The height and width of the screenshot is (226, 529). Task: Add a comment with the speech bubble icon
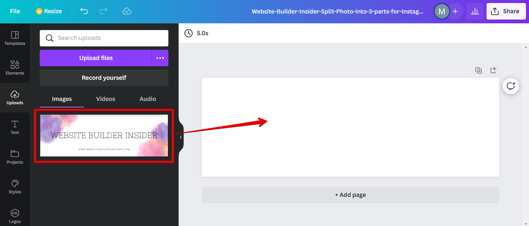pos(511,86)
